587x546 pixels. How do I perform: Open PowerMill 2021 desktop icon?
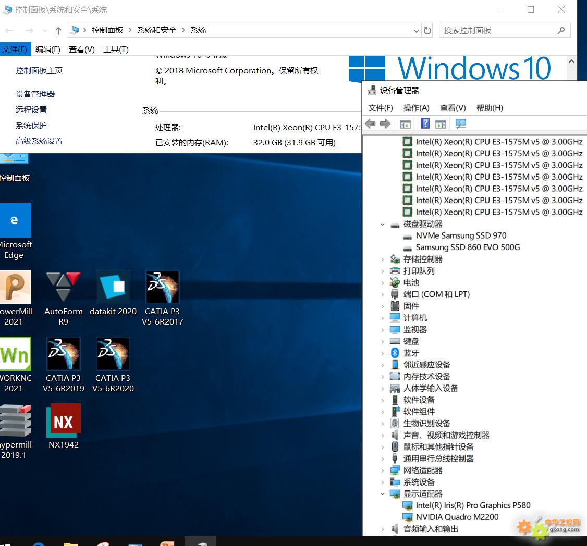16,298
